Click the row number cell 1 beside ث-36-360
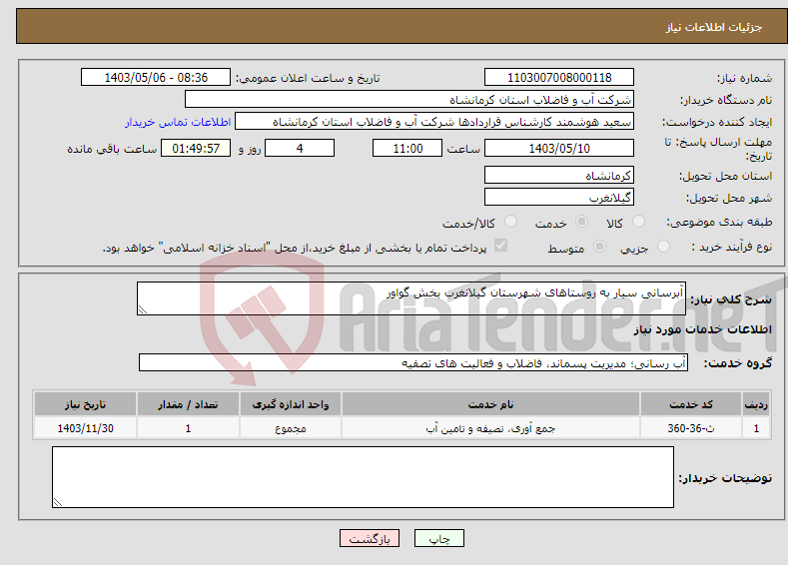This screenshot has height=565, width=788. pyautogui.click(x=756, y=428)
